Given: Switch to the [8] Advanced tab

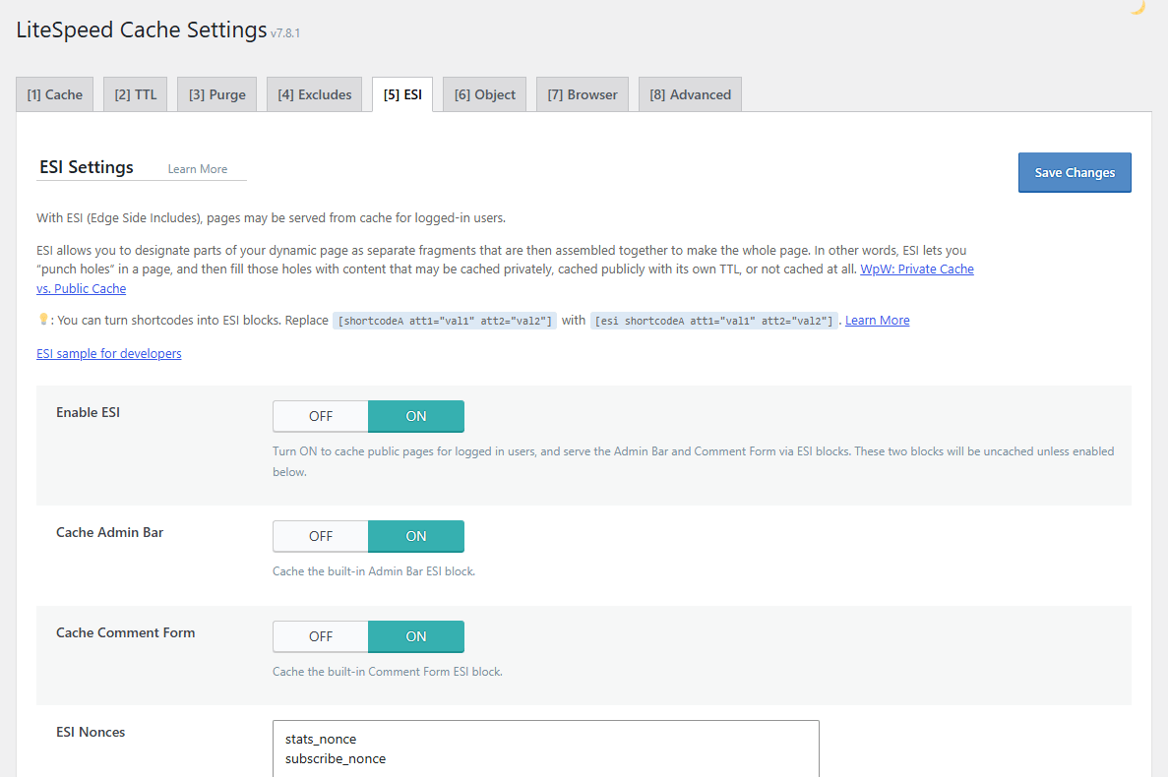Looking at the screenshot, I should 690,94.
